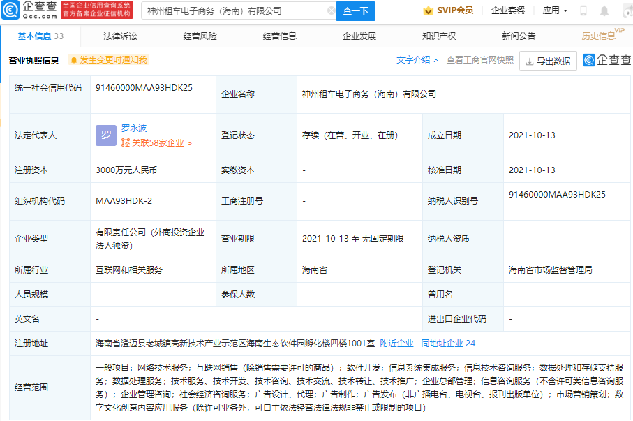
Task: Open the 附近企业 link
Action: coord(397,344)
